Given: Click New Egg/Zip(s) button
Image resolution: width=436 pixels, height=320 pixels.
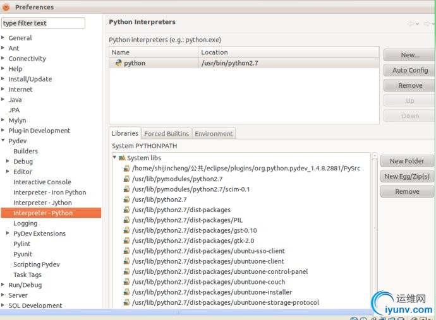Looking at the screenshot, I should [407, 176].
